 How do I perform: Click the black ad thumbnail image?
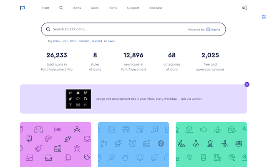point(78,99)
